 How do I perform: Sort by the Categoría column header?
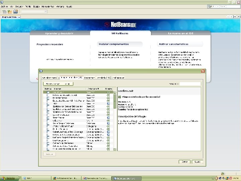click(x=95, y=89)
